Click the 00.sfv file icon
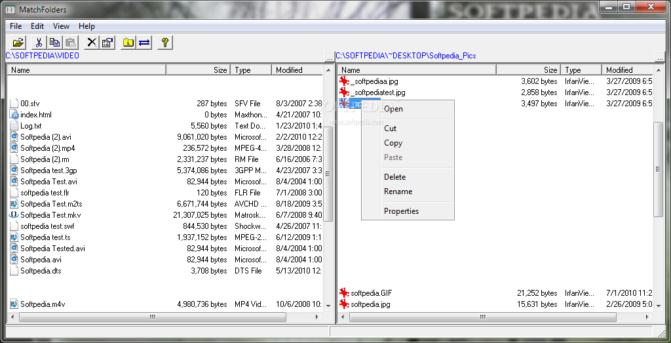Image resolution: width=671 pixels, height=343 pixels. [14, 104]
